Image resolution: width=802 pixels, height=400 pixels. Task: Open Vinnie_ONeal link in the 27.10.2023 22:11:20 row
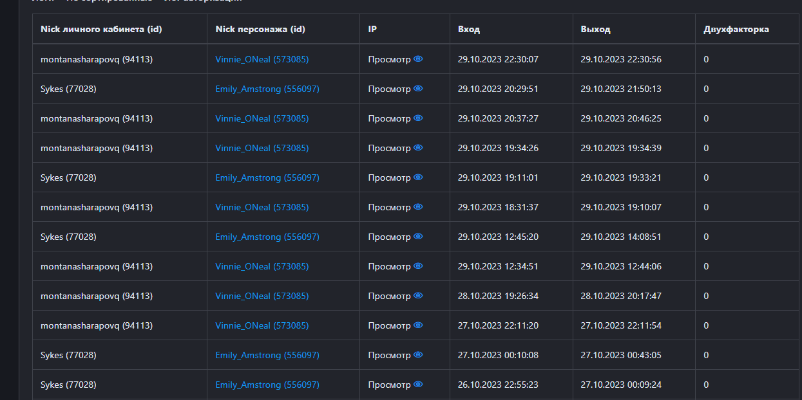coord(262,325)
